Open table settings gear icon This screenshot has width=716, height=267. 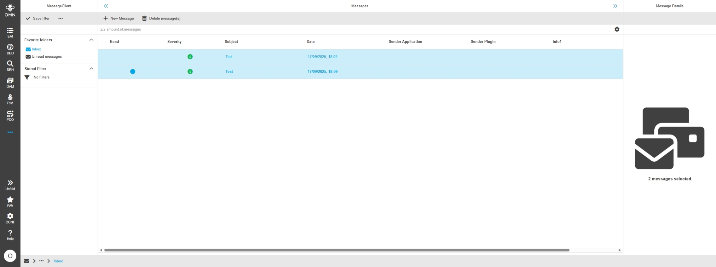point(617,29)
